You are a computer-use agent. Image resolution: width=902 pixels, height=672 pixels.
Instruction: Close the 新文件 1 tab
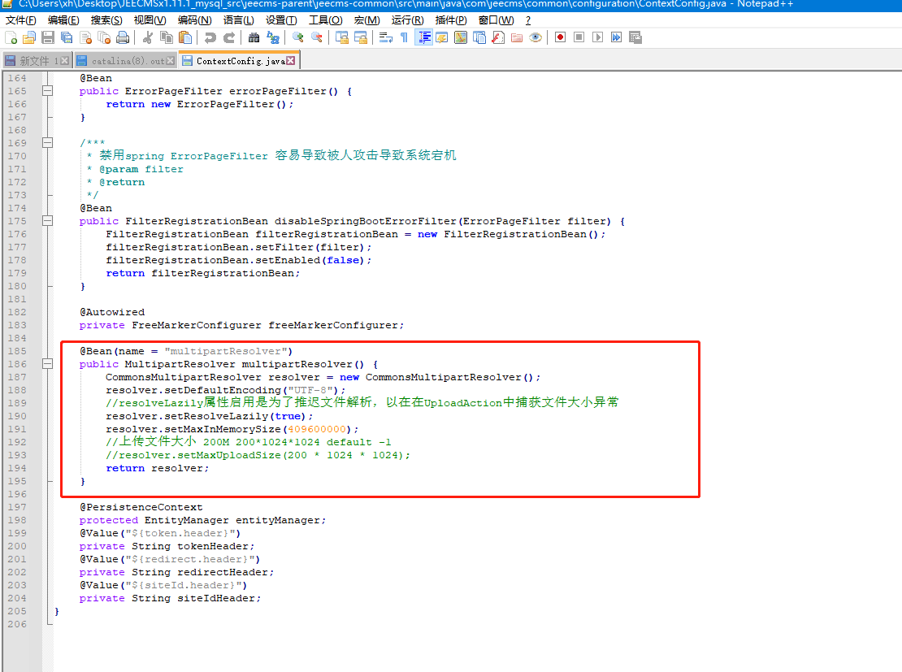[64, 60]
